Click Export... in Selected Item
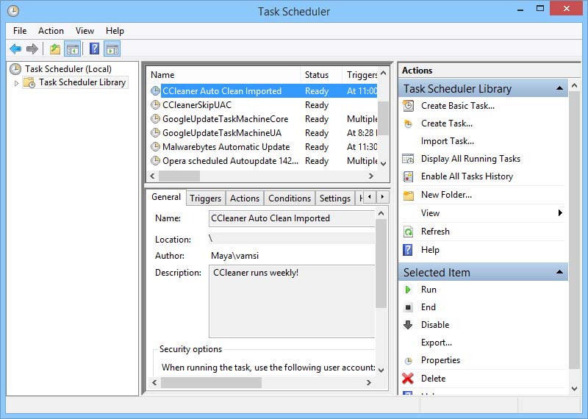 pyautogui.click(x=437, y=343)
